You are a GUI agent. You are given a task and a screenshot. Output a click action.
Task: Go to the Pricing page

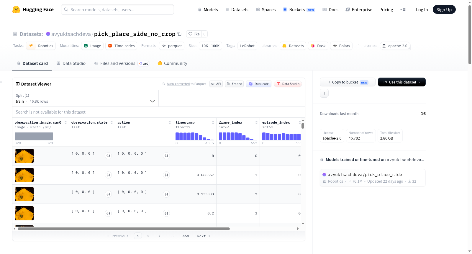[386, 9]
